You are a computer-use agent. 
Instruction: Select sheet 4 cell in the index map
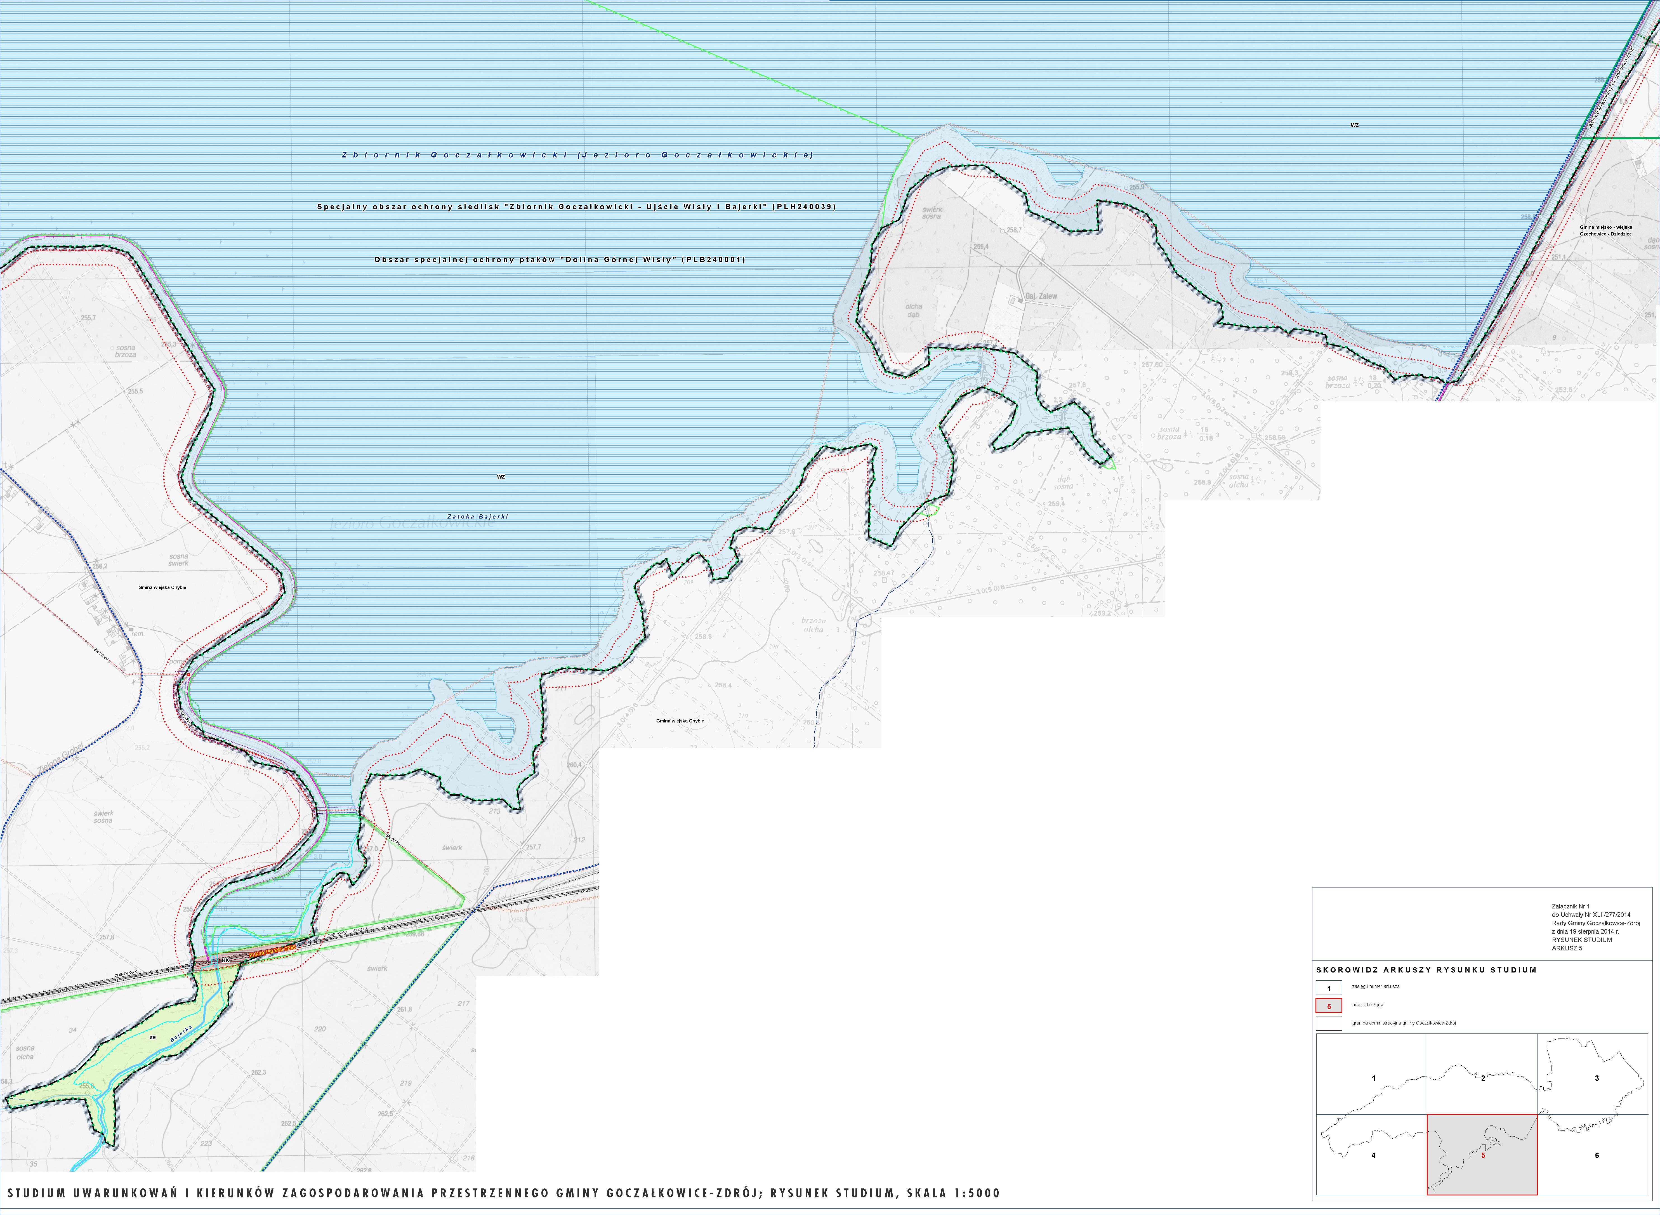click(x=1372, y=1155)
